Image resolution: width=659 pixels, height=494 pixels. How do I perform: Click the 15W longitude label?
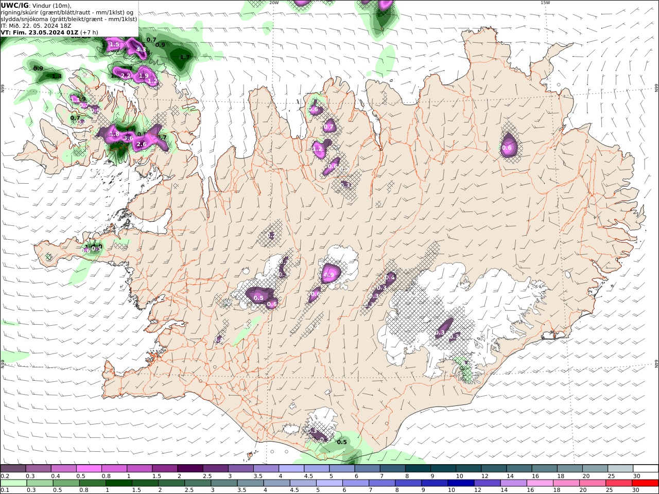tap(546, 3)
